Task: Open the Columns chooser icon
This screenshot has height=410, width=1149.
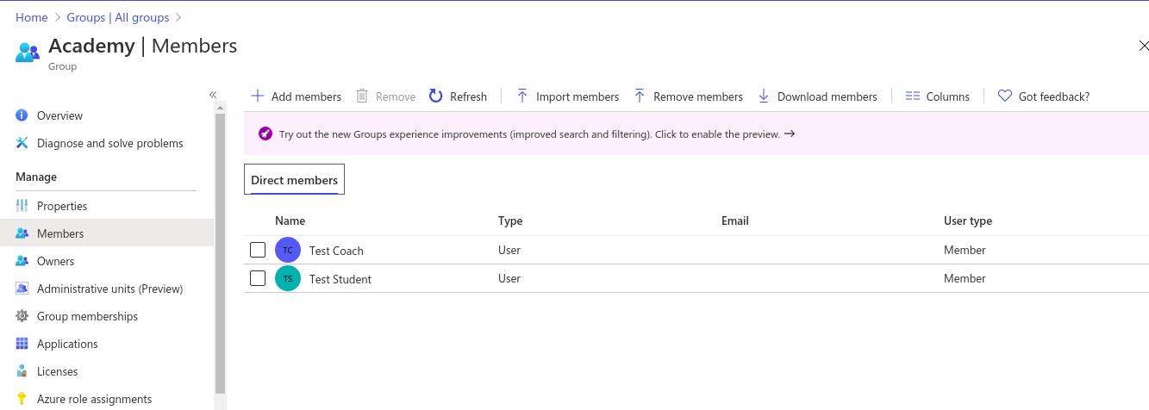Action: point(913,96)
